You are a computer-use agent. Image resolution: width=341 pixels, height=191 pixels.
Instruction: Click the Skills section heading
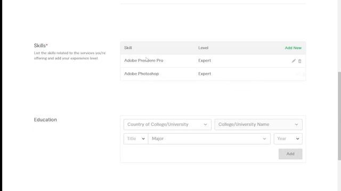point(40,46)
